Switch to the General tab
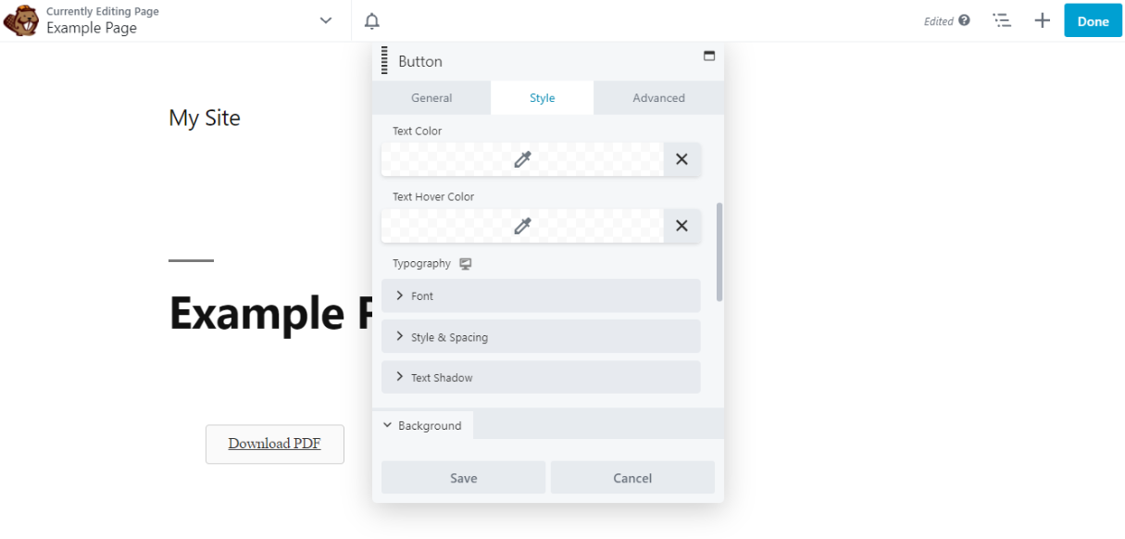This screenshot has width=1125, height=539. click(x=431, y=97)
